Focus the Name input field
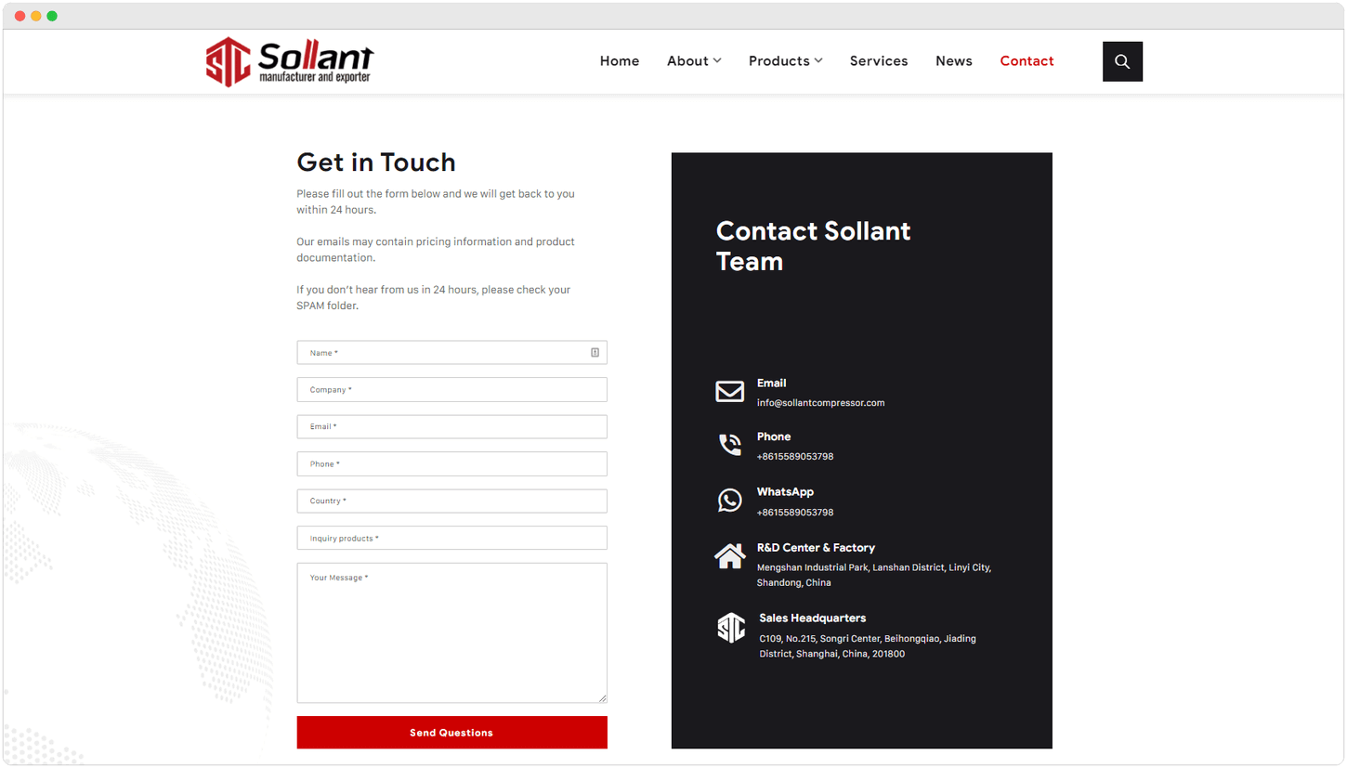Viewport: 1347px width, 768px height. tap(451, 353)
